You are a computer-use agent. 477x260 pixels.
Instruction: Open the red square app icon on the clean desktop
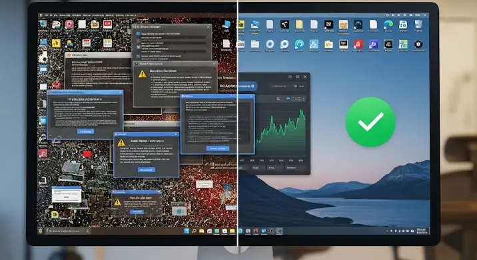pos(358,45)
